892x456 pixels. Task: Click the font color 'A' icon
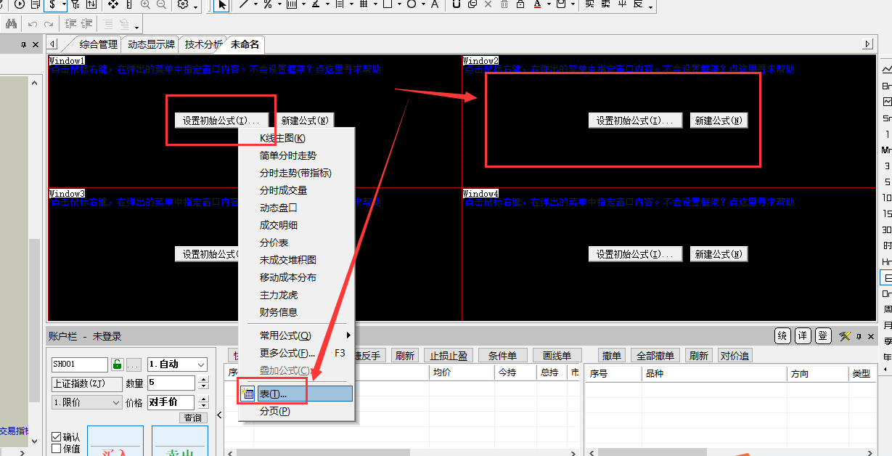[537, 4]
